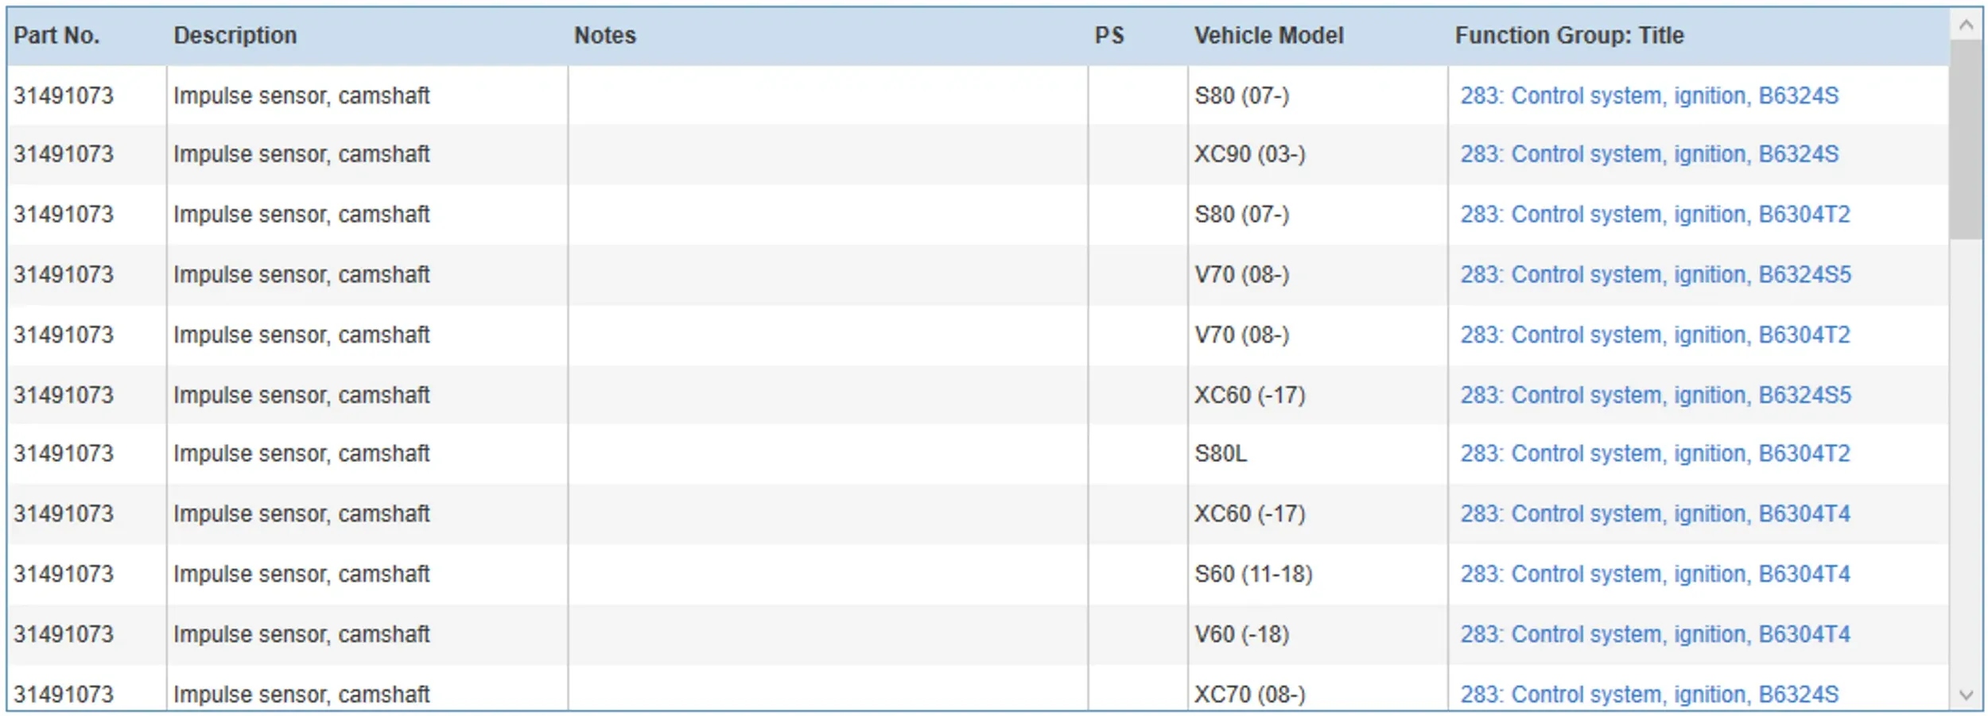The height and width of the screenshot is (716, 1988).
Task: Click the vertical scrollbar thumb
Action: [x=1966, y=139]
